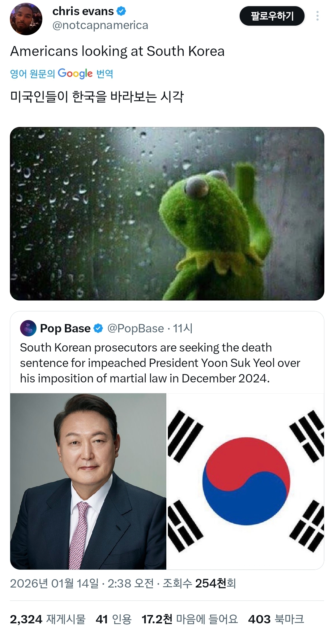Tap the Pop Base avatar icon
Viewport: 333px width, 632px height.
click(x=28, y=328)
